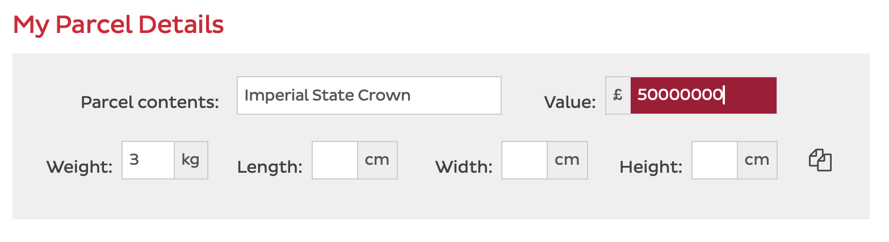Click into the Value amount field

pos(703,95)
